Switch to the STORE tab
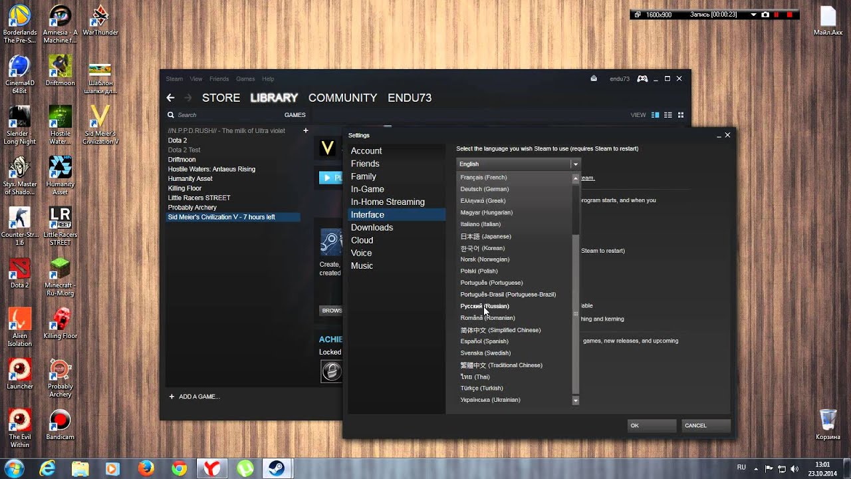The image size is (851, 479). [221, 98]
